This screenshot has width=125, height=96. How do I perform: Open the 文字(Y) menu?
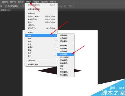(13, 2)
